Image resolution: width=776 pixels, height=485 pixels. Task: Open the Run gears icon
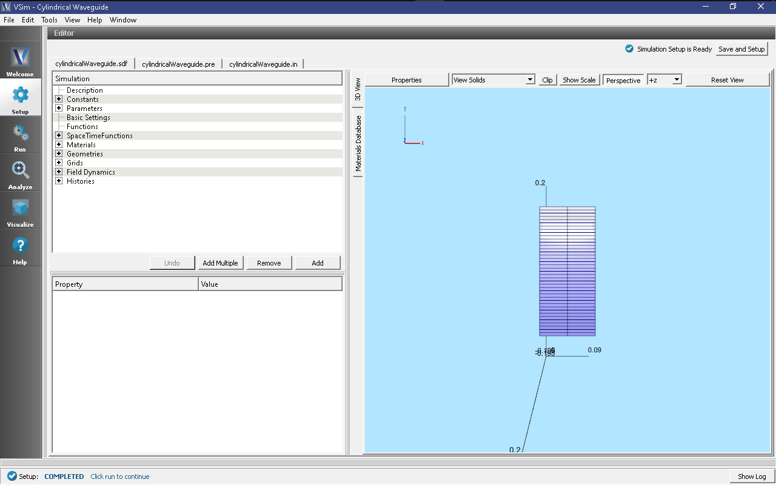(x=20, y=132)
